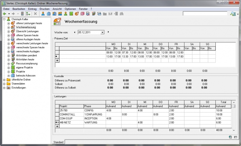Click the blue disk outlays toolbar icon
This screenshot has height=146, width=241.
88,14
